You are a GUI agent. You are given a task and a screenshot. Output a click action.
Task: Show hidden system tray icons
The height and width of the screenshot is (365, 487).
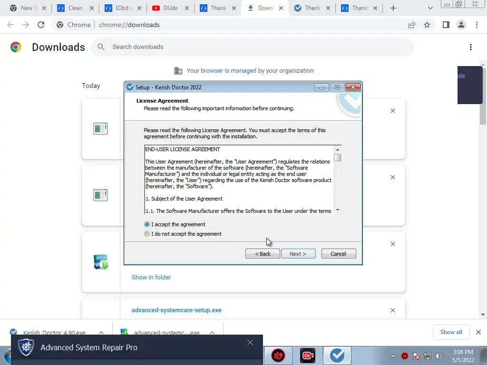[393, 356]
